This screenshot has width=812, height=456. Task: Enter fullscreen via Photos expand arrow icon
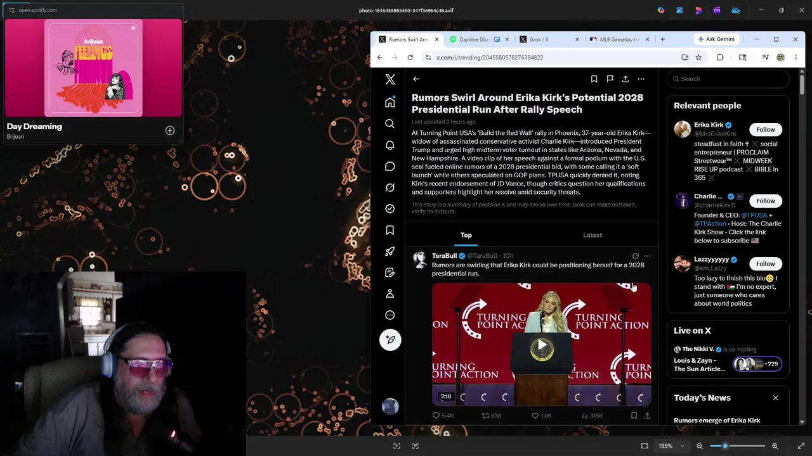(x=801, y=446)
